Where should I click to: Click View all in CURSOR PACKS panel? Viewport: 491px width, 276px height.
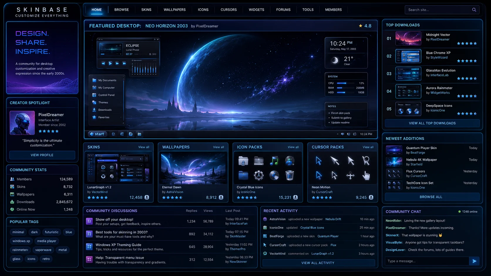368,147
